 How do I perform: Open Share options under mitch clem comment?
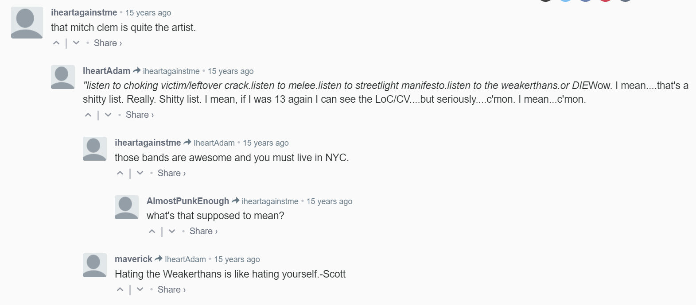pyautogui.click(x=108, y=43)
